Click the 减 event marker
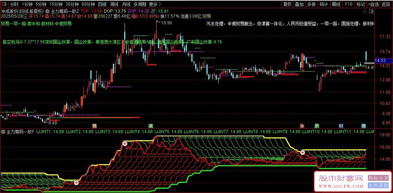This screenshot has width=393, height=193. [151, 125]
